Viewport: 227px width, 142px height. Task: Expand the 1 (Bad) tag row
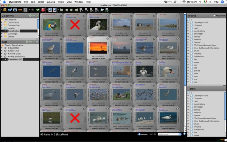tap(2, 48)
